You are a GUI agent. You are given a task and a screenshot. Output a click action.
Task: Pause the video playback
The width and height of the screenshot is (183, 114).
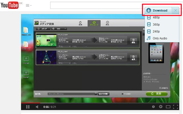(x=28, y=107)
